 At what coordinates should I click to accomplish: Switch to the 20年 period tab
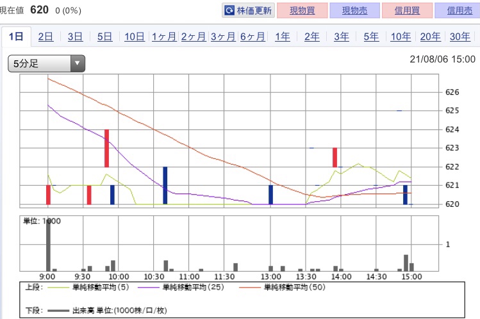[430, 37]
